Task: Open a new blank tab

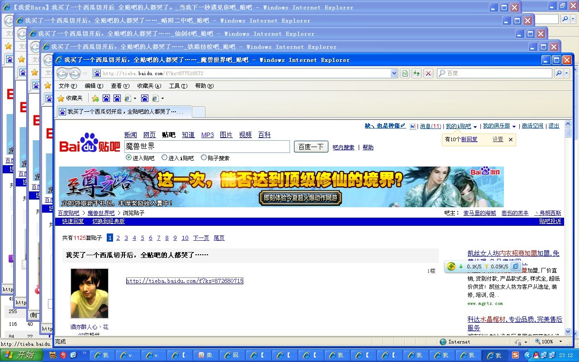Action: point(199,112)
